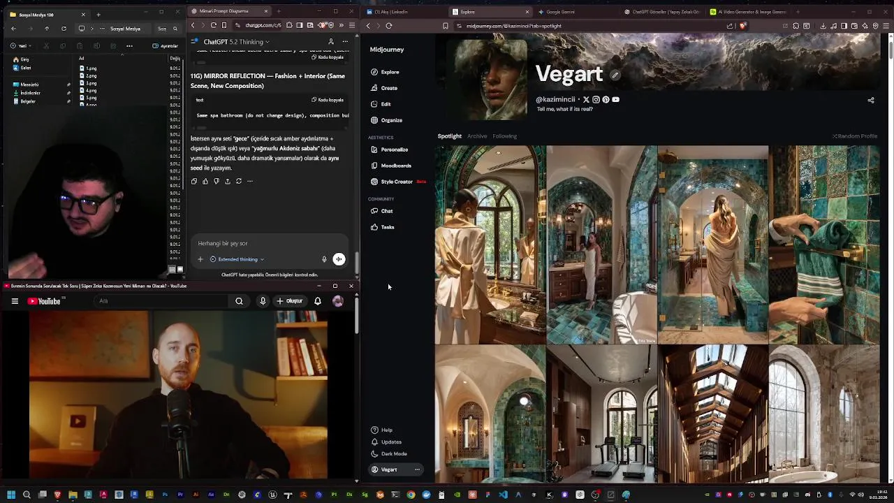Open Midjourney Help
This screenshot has height=503, width=894.
point(381,430)
